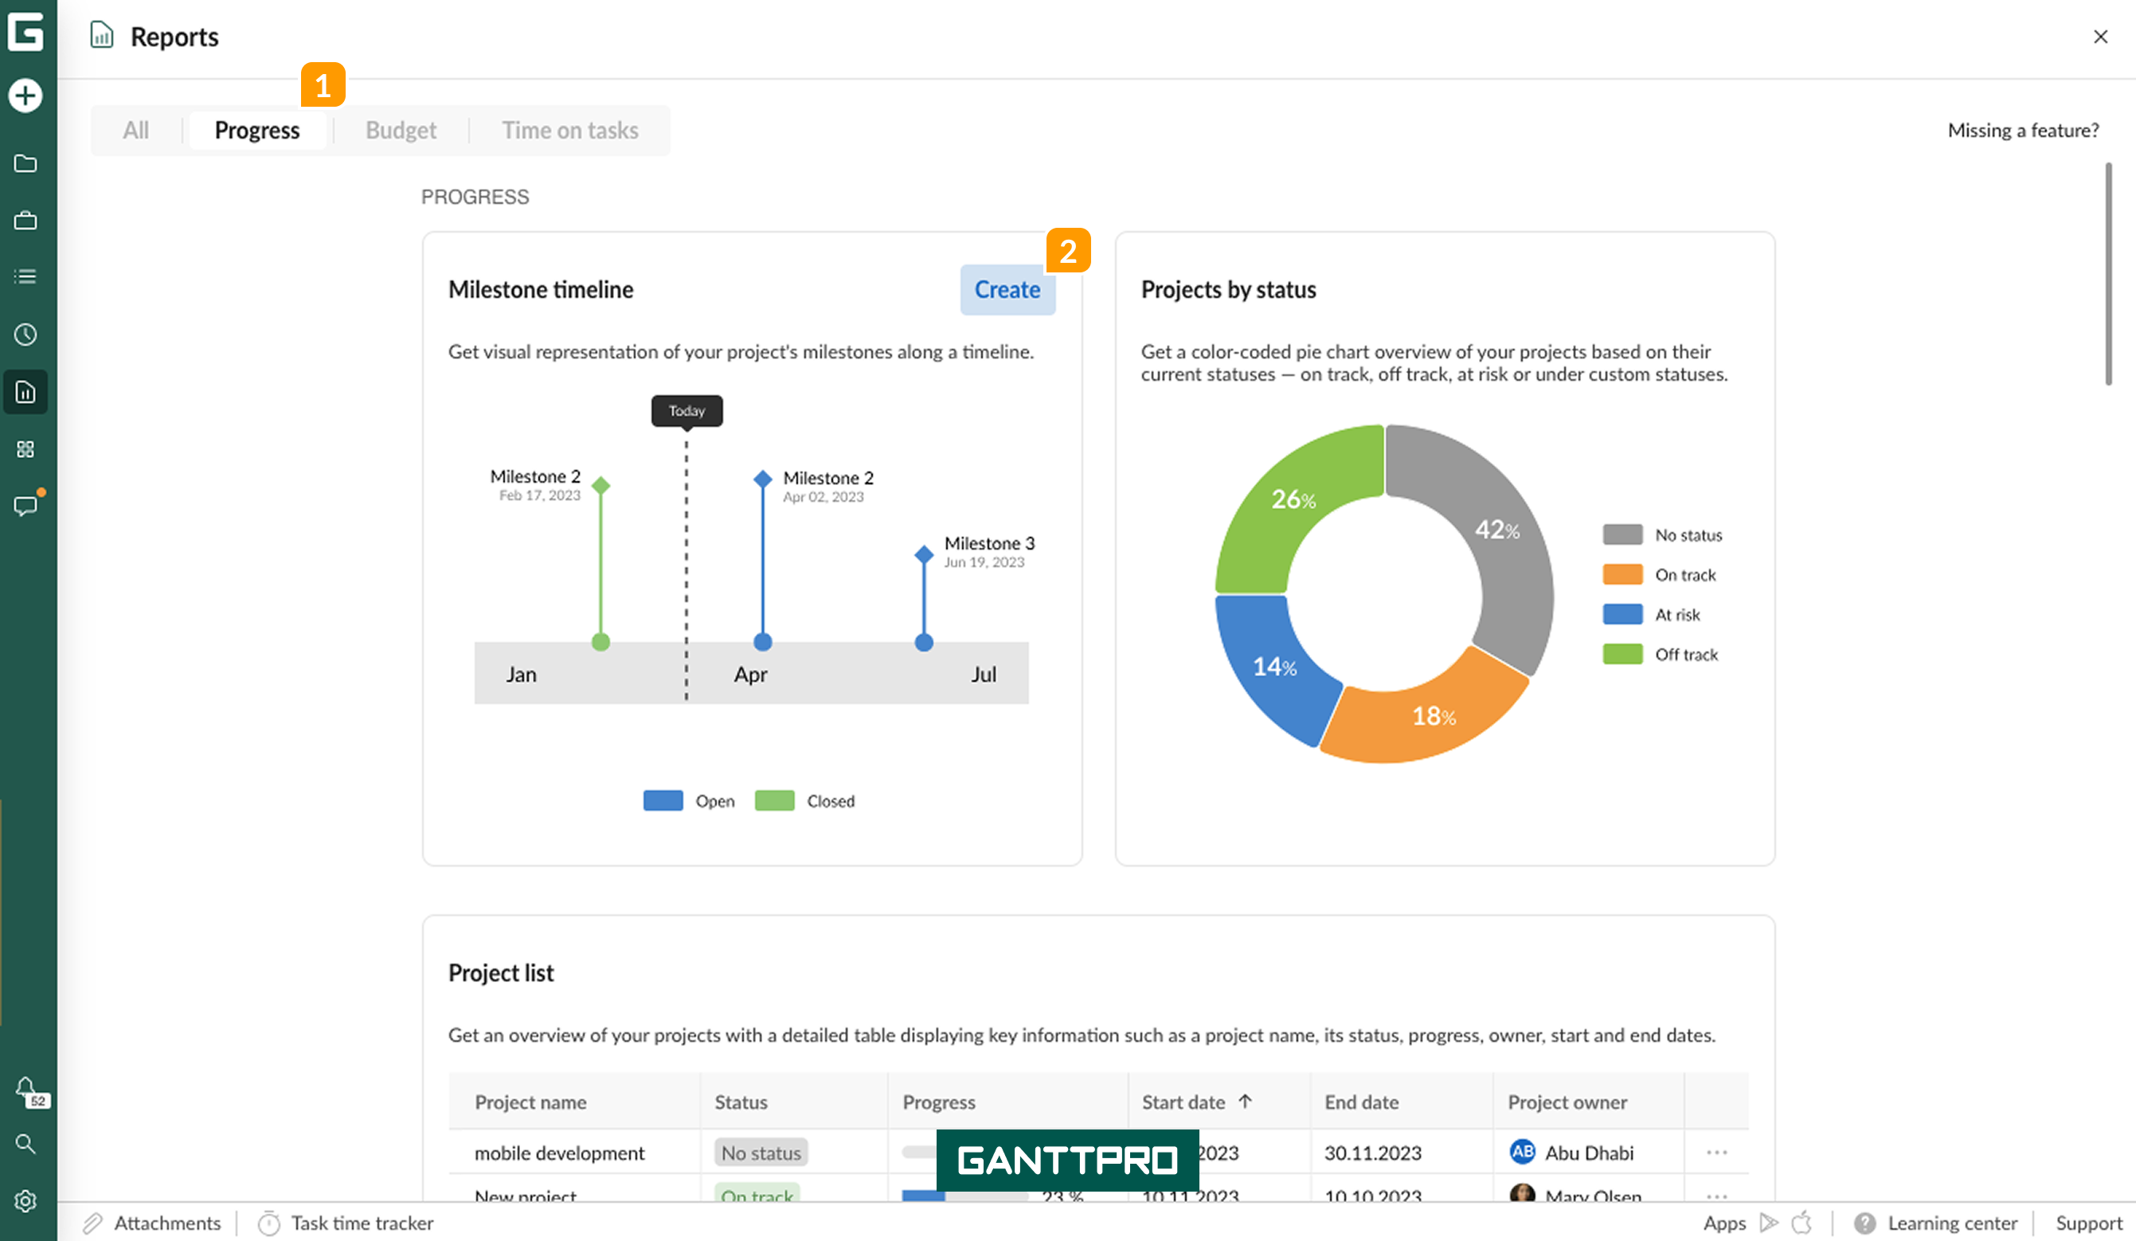
Task: Switch to the Budget tab
Action: pyautogui.click(x=401, y=131)
